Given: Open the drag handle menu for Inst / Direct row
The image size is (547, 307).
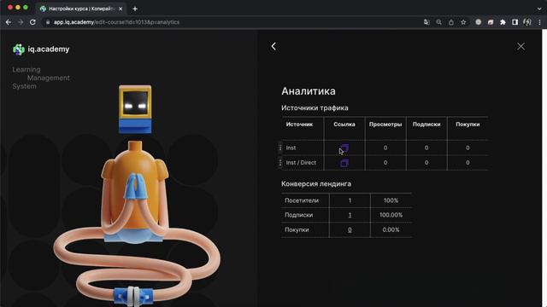Looking at the screenshot, I should [x=280, y=163].
